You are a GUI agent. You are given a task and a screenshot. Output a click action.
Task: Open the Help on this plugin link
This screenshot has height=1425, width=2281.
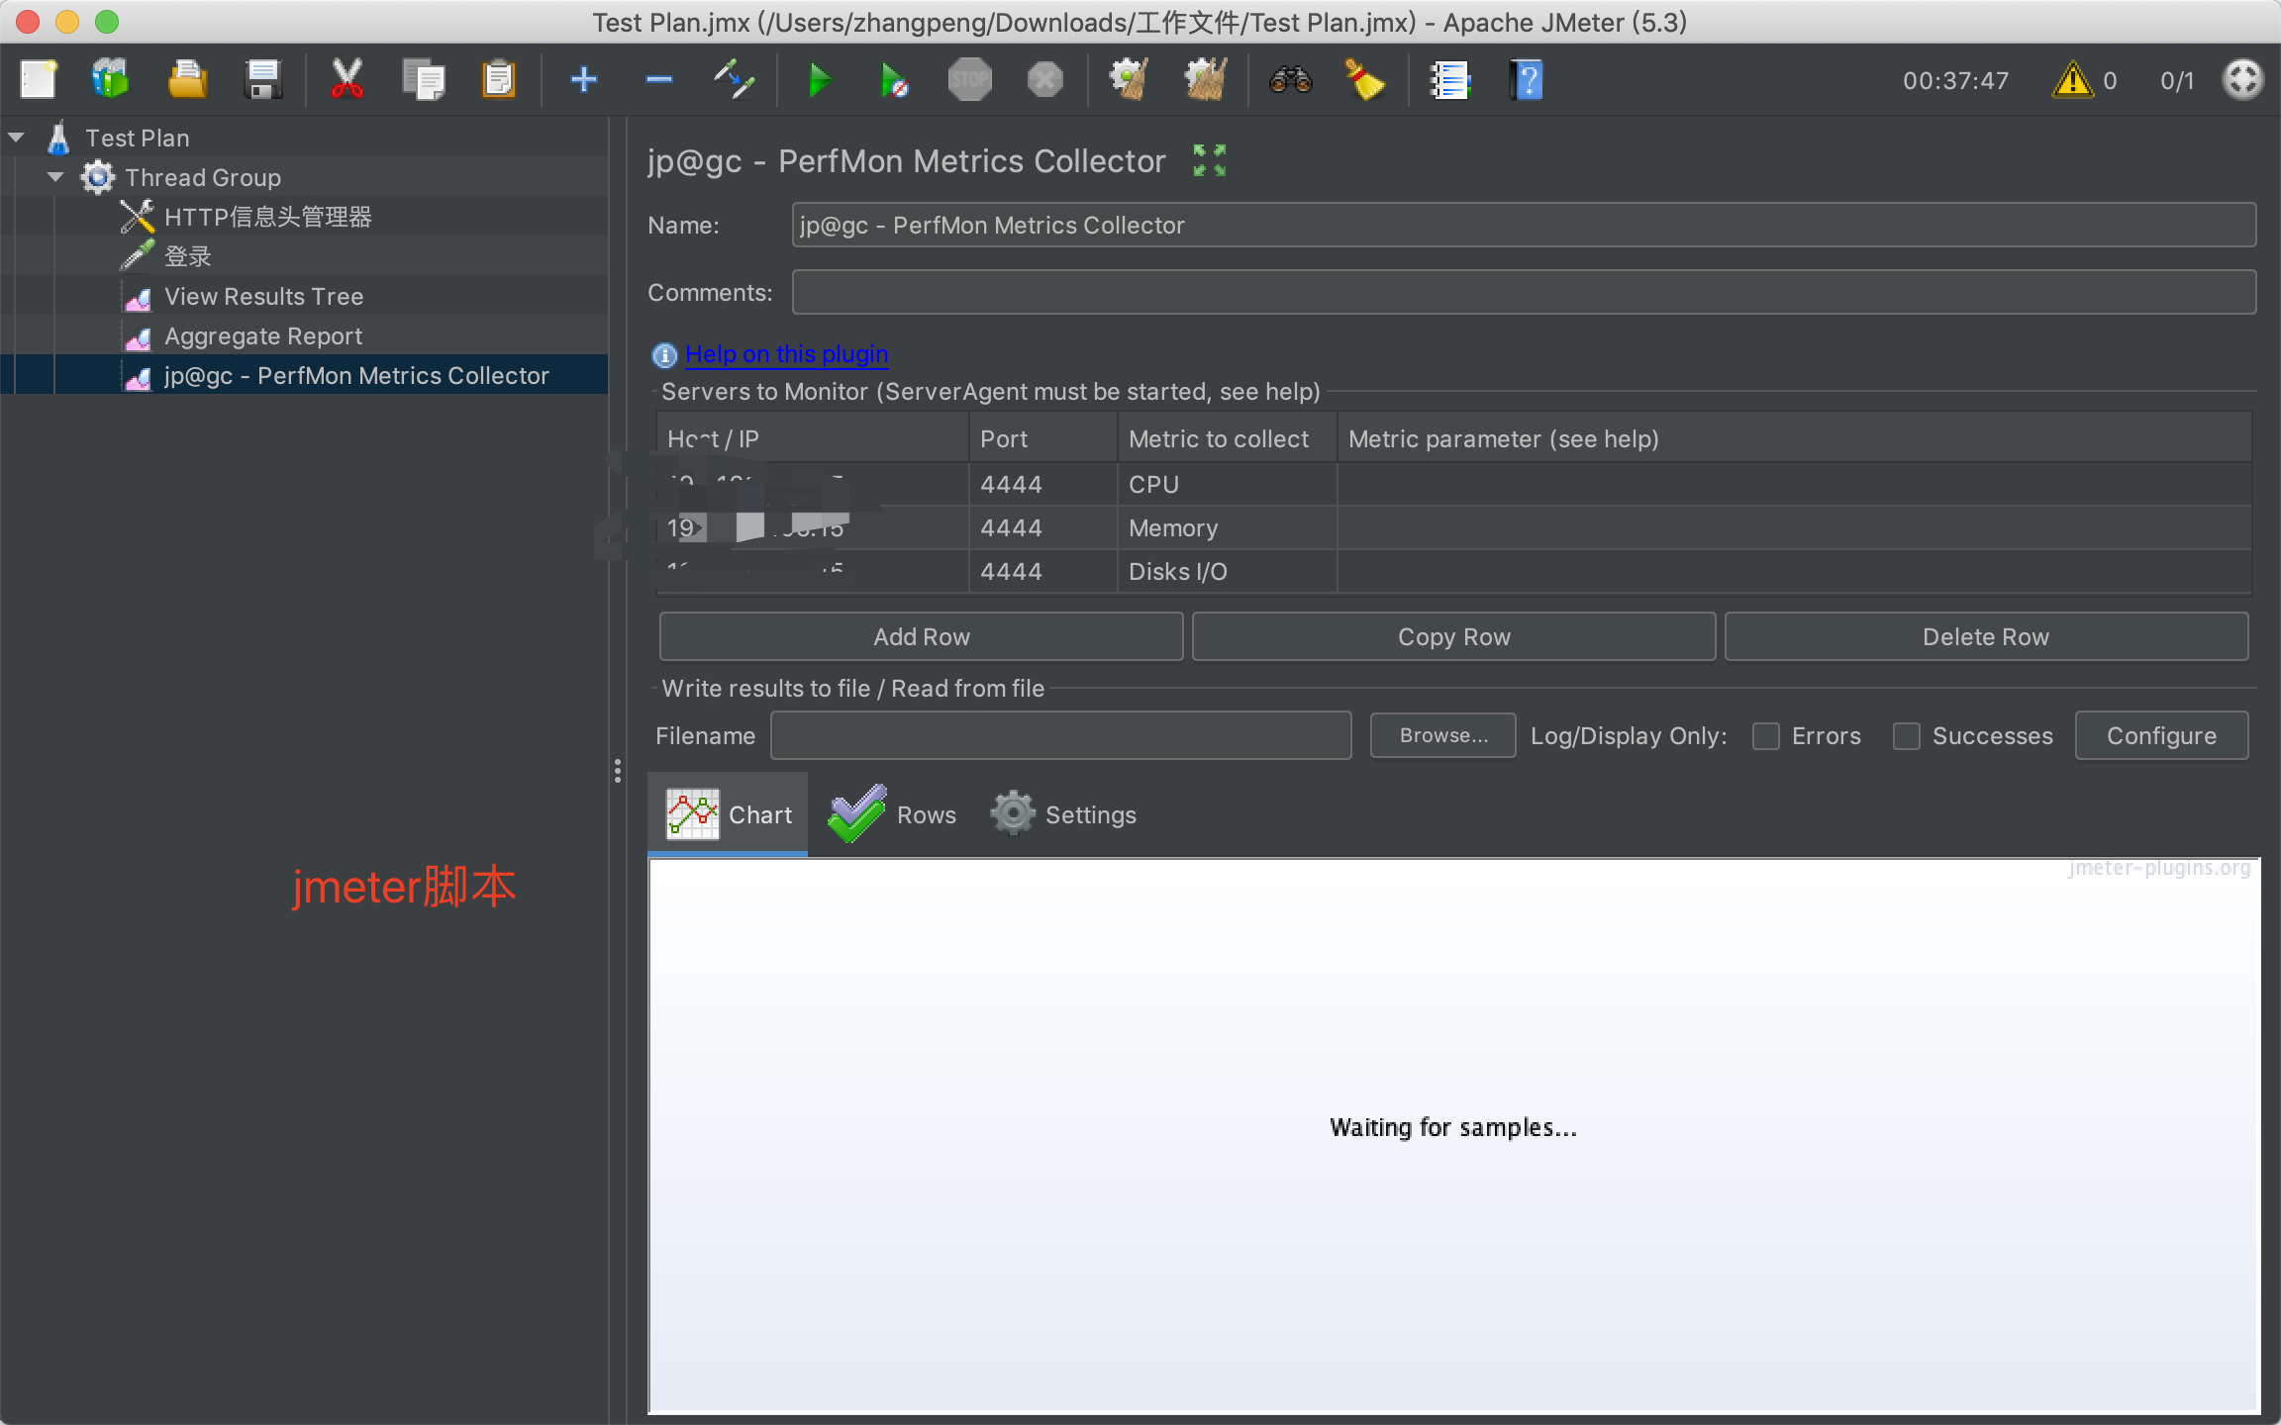coord(786,353)
